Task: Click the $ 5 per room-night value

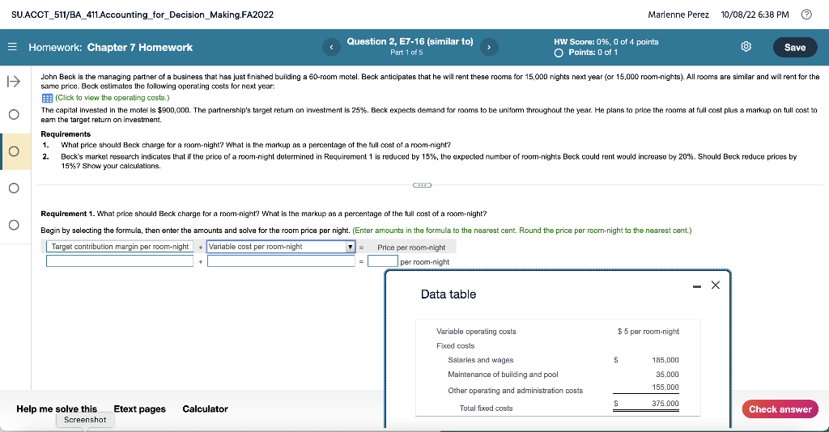Action: click(x=648, y=332)
